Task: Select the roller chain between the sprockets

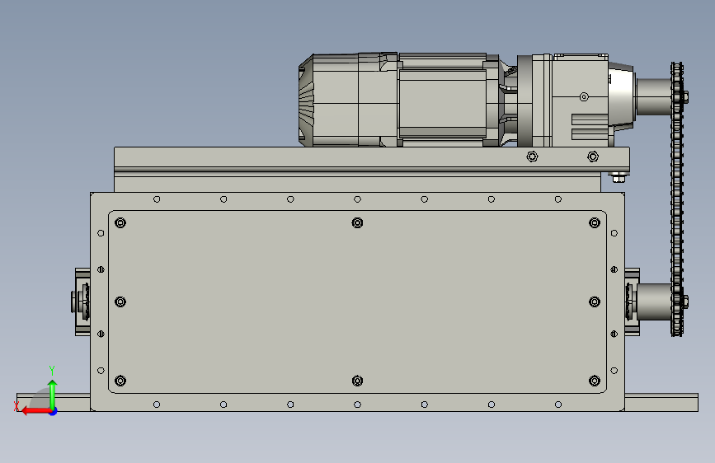Action: [677, 199]
